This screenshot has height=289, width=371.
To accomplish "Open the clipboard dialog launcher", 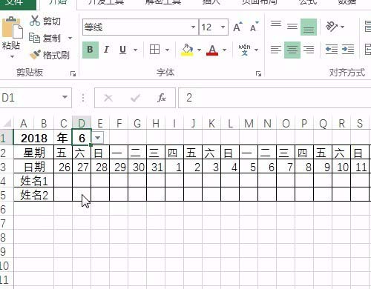I will [73, 73].
